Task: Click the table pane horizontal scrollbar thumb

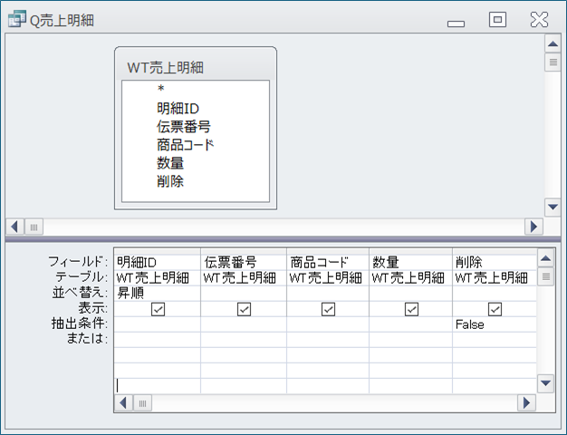Action: coord(34,227)
